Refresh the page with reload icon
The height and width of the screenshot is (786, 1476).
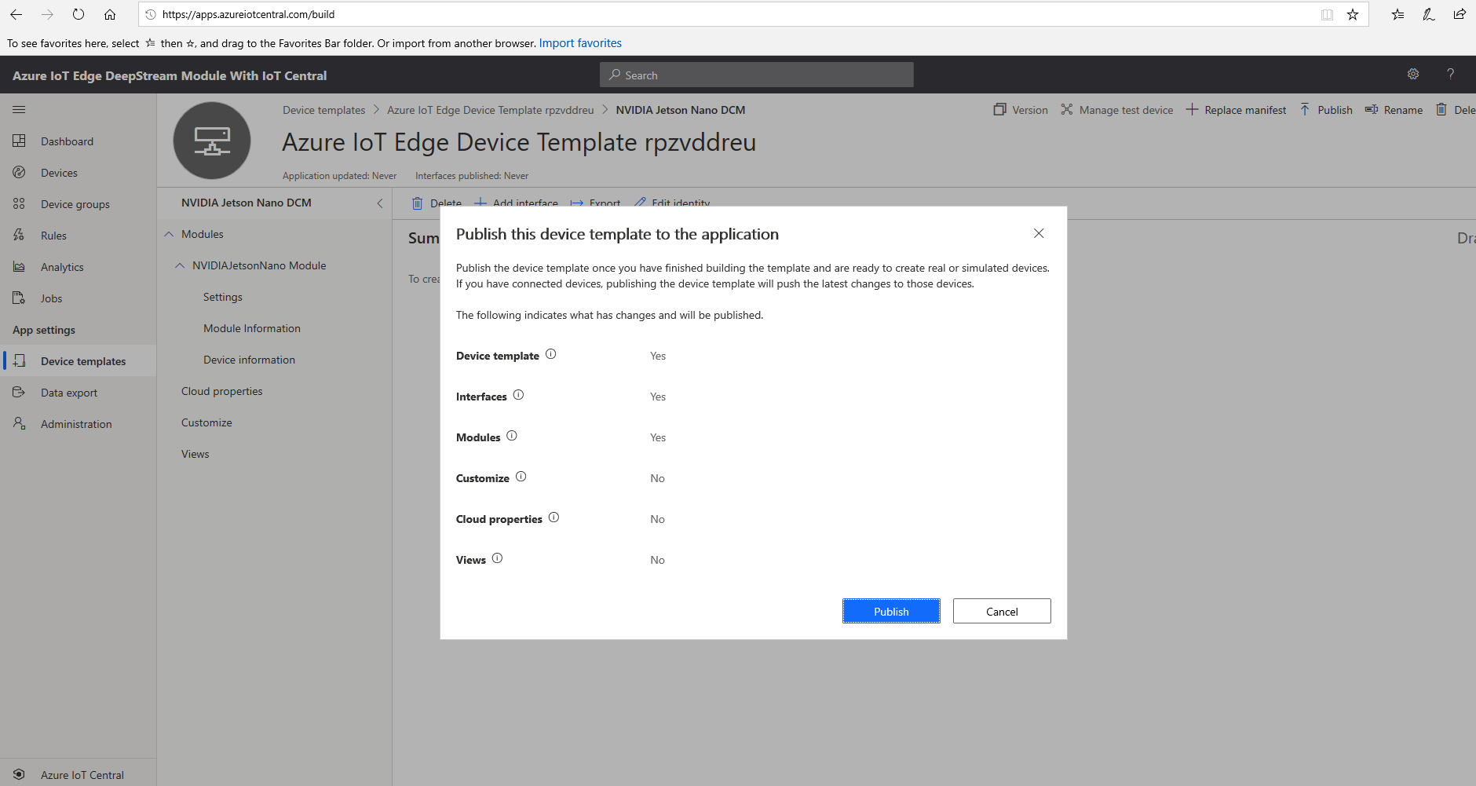[79, 14]
